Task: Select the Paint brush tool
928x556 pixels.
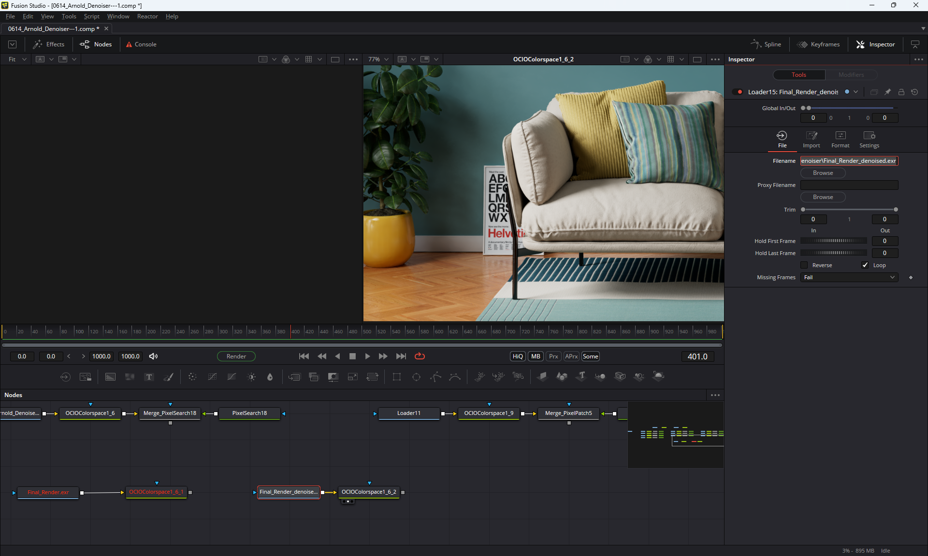Action: [168, 377]
